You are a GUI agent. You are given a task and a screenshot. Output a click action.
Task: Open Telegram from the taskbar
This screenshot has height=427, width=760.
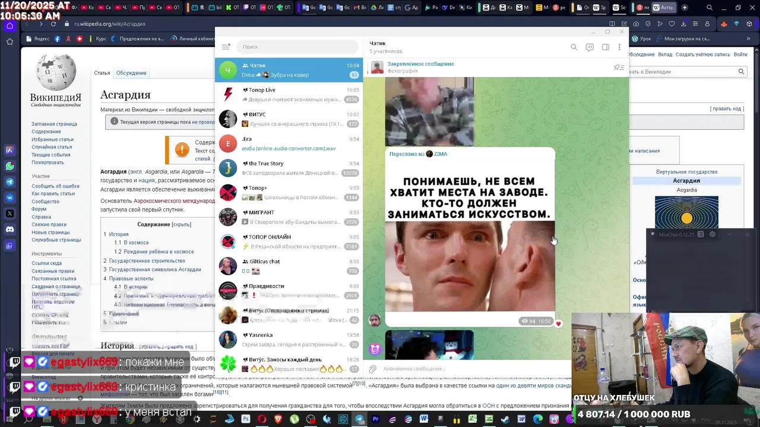click(x=359, y=419)
